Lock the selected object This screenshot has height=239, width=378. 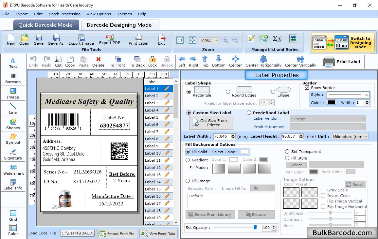[x=153, y=62]
